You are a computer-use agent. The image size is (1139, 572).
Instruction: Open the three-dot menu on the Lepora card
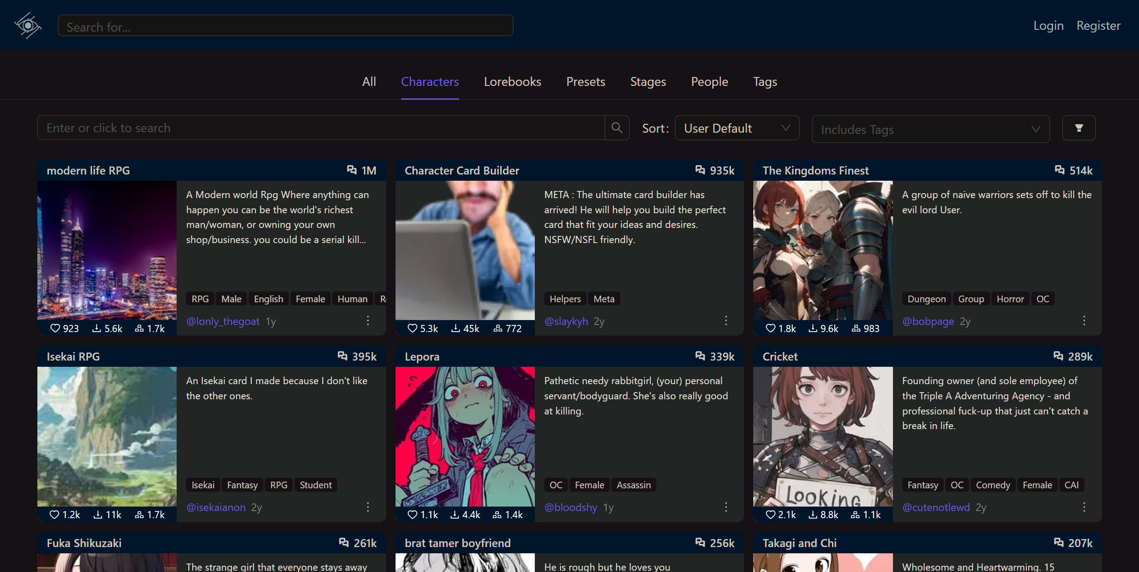pyautogui.click(x=726, y=507)
